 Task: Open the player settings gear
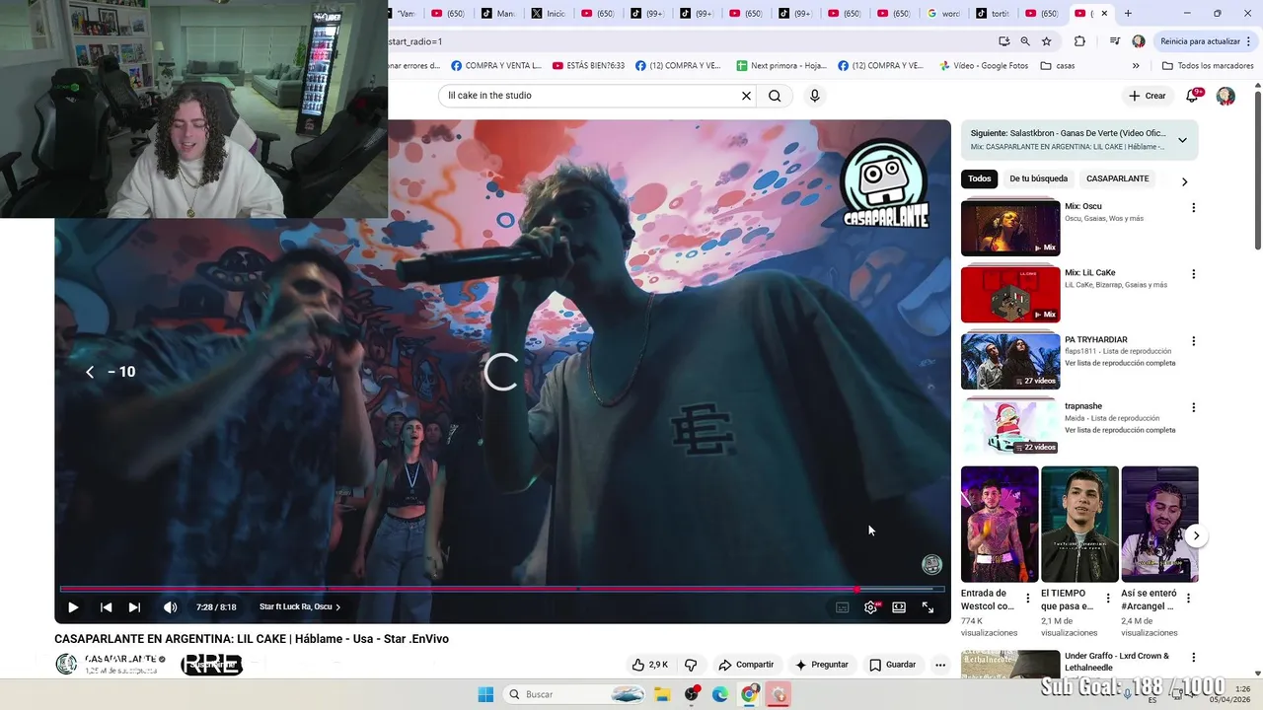[x=870, y=607]
